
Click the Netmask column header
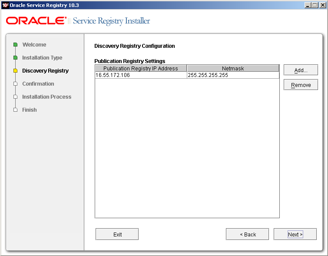point(233,68)
